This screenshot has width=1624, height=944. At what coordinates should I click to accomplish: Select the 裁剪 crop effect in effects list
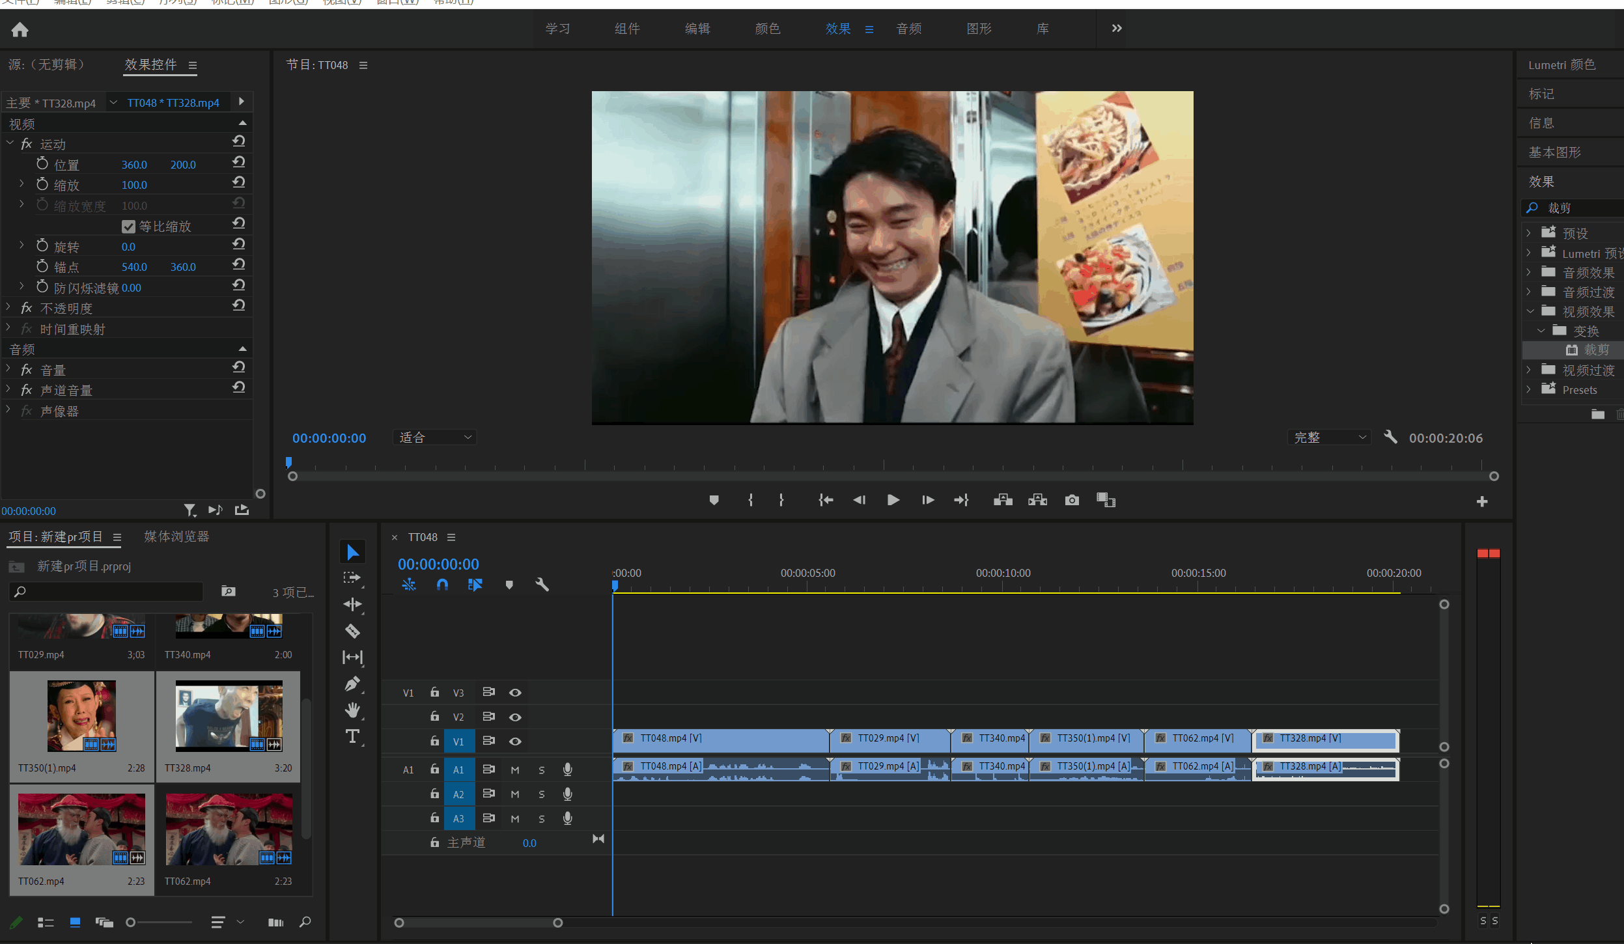click(1595, 350)
